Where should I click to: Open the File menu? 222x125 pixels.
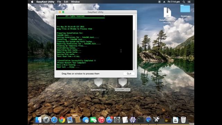59,2
